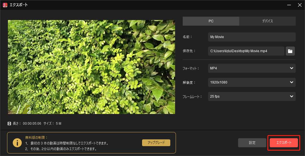
Task: Open the フォーマット MP4 dropdown
Action: (x=252, y=68)
